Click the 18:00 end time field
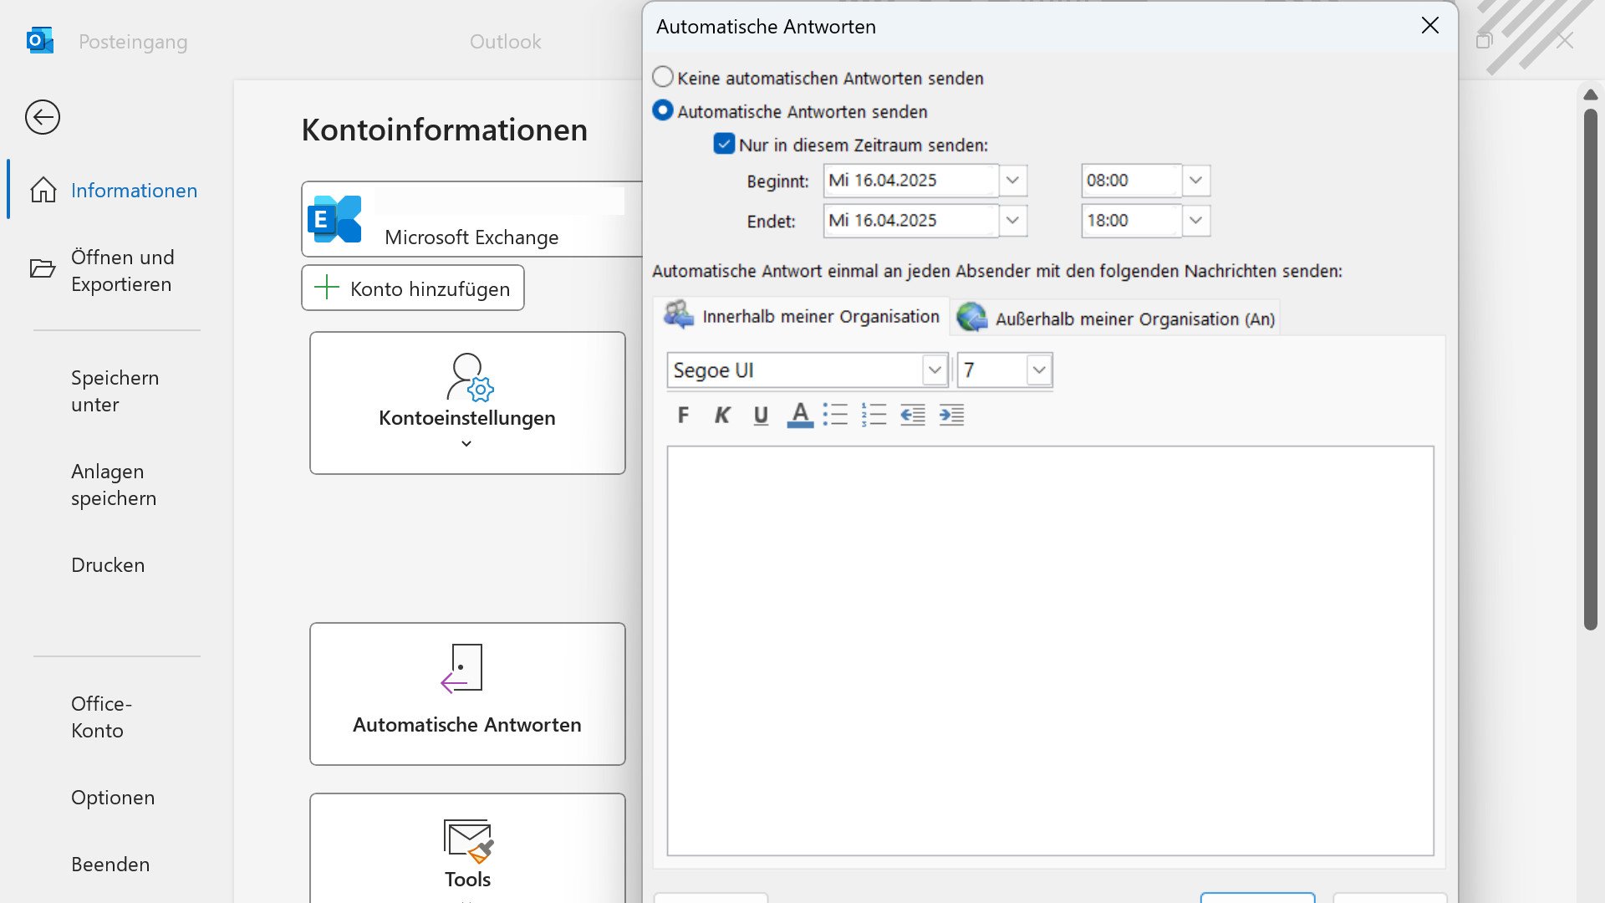1605x903 pixels. 1131,221
